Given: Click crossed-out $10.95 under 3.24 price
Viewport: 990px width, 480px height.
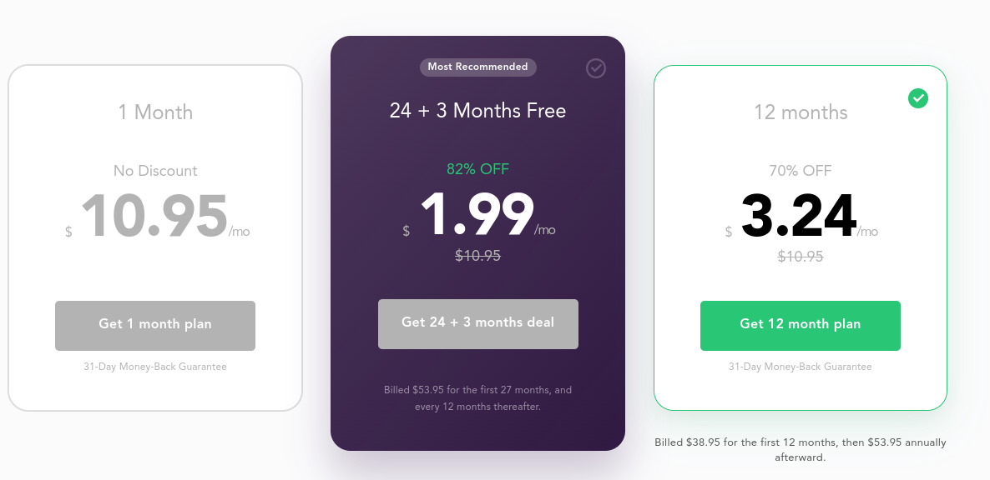Looking at the screenshot, I should tap(801, 257).
